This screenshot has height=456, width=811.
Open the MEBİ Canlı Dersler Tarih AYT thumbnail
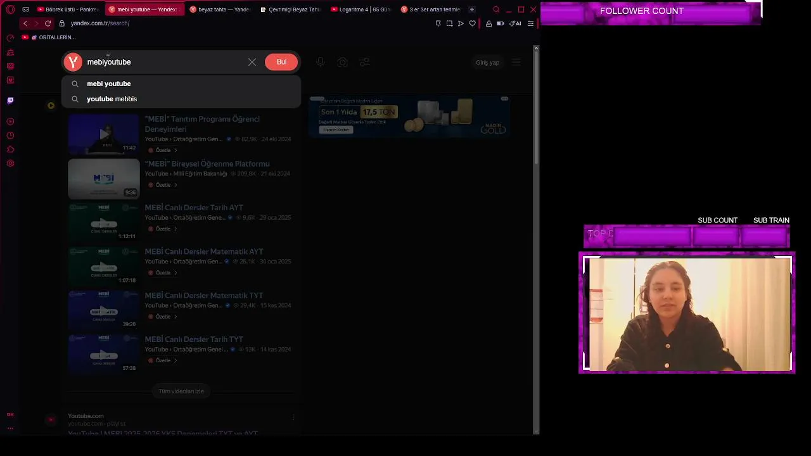click(103, 222)
